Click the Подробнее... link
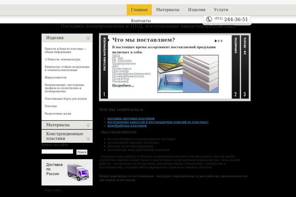 pos(123,85)
